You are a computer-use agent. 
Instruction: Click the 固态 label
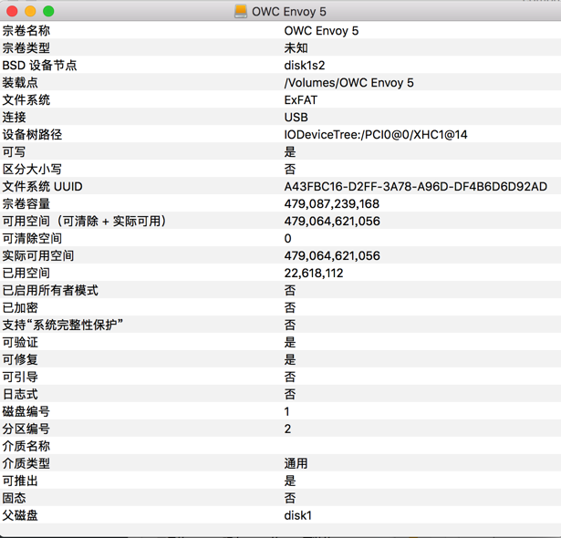15,498
